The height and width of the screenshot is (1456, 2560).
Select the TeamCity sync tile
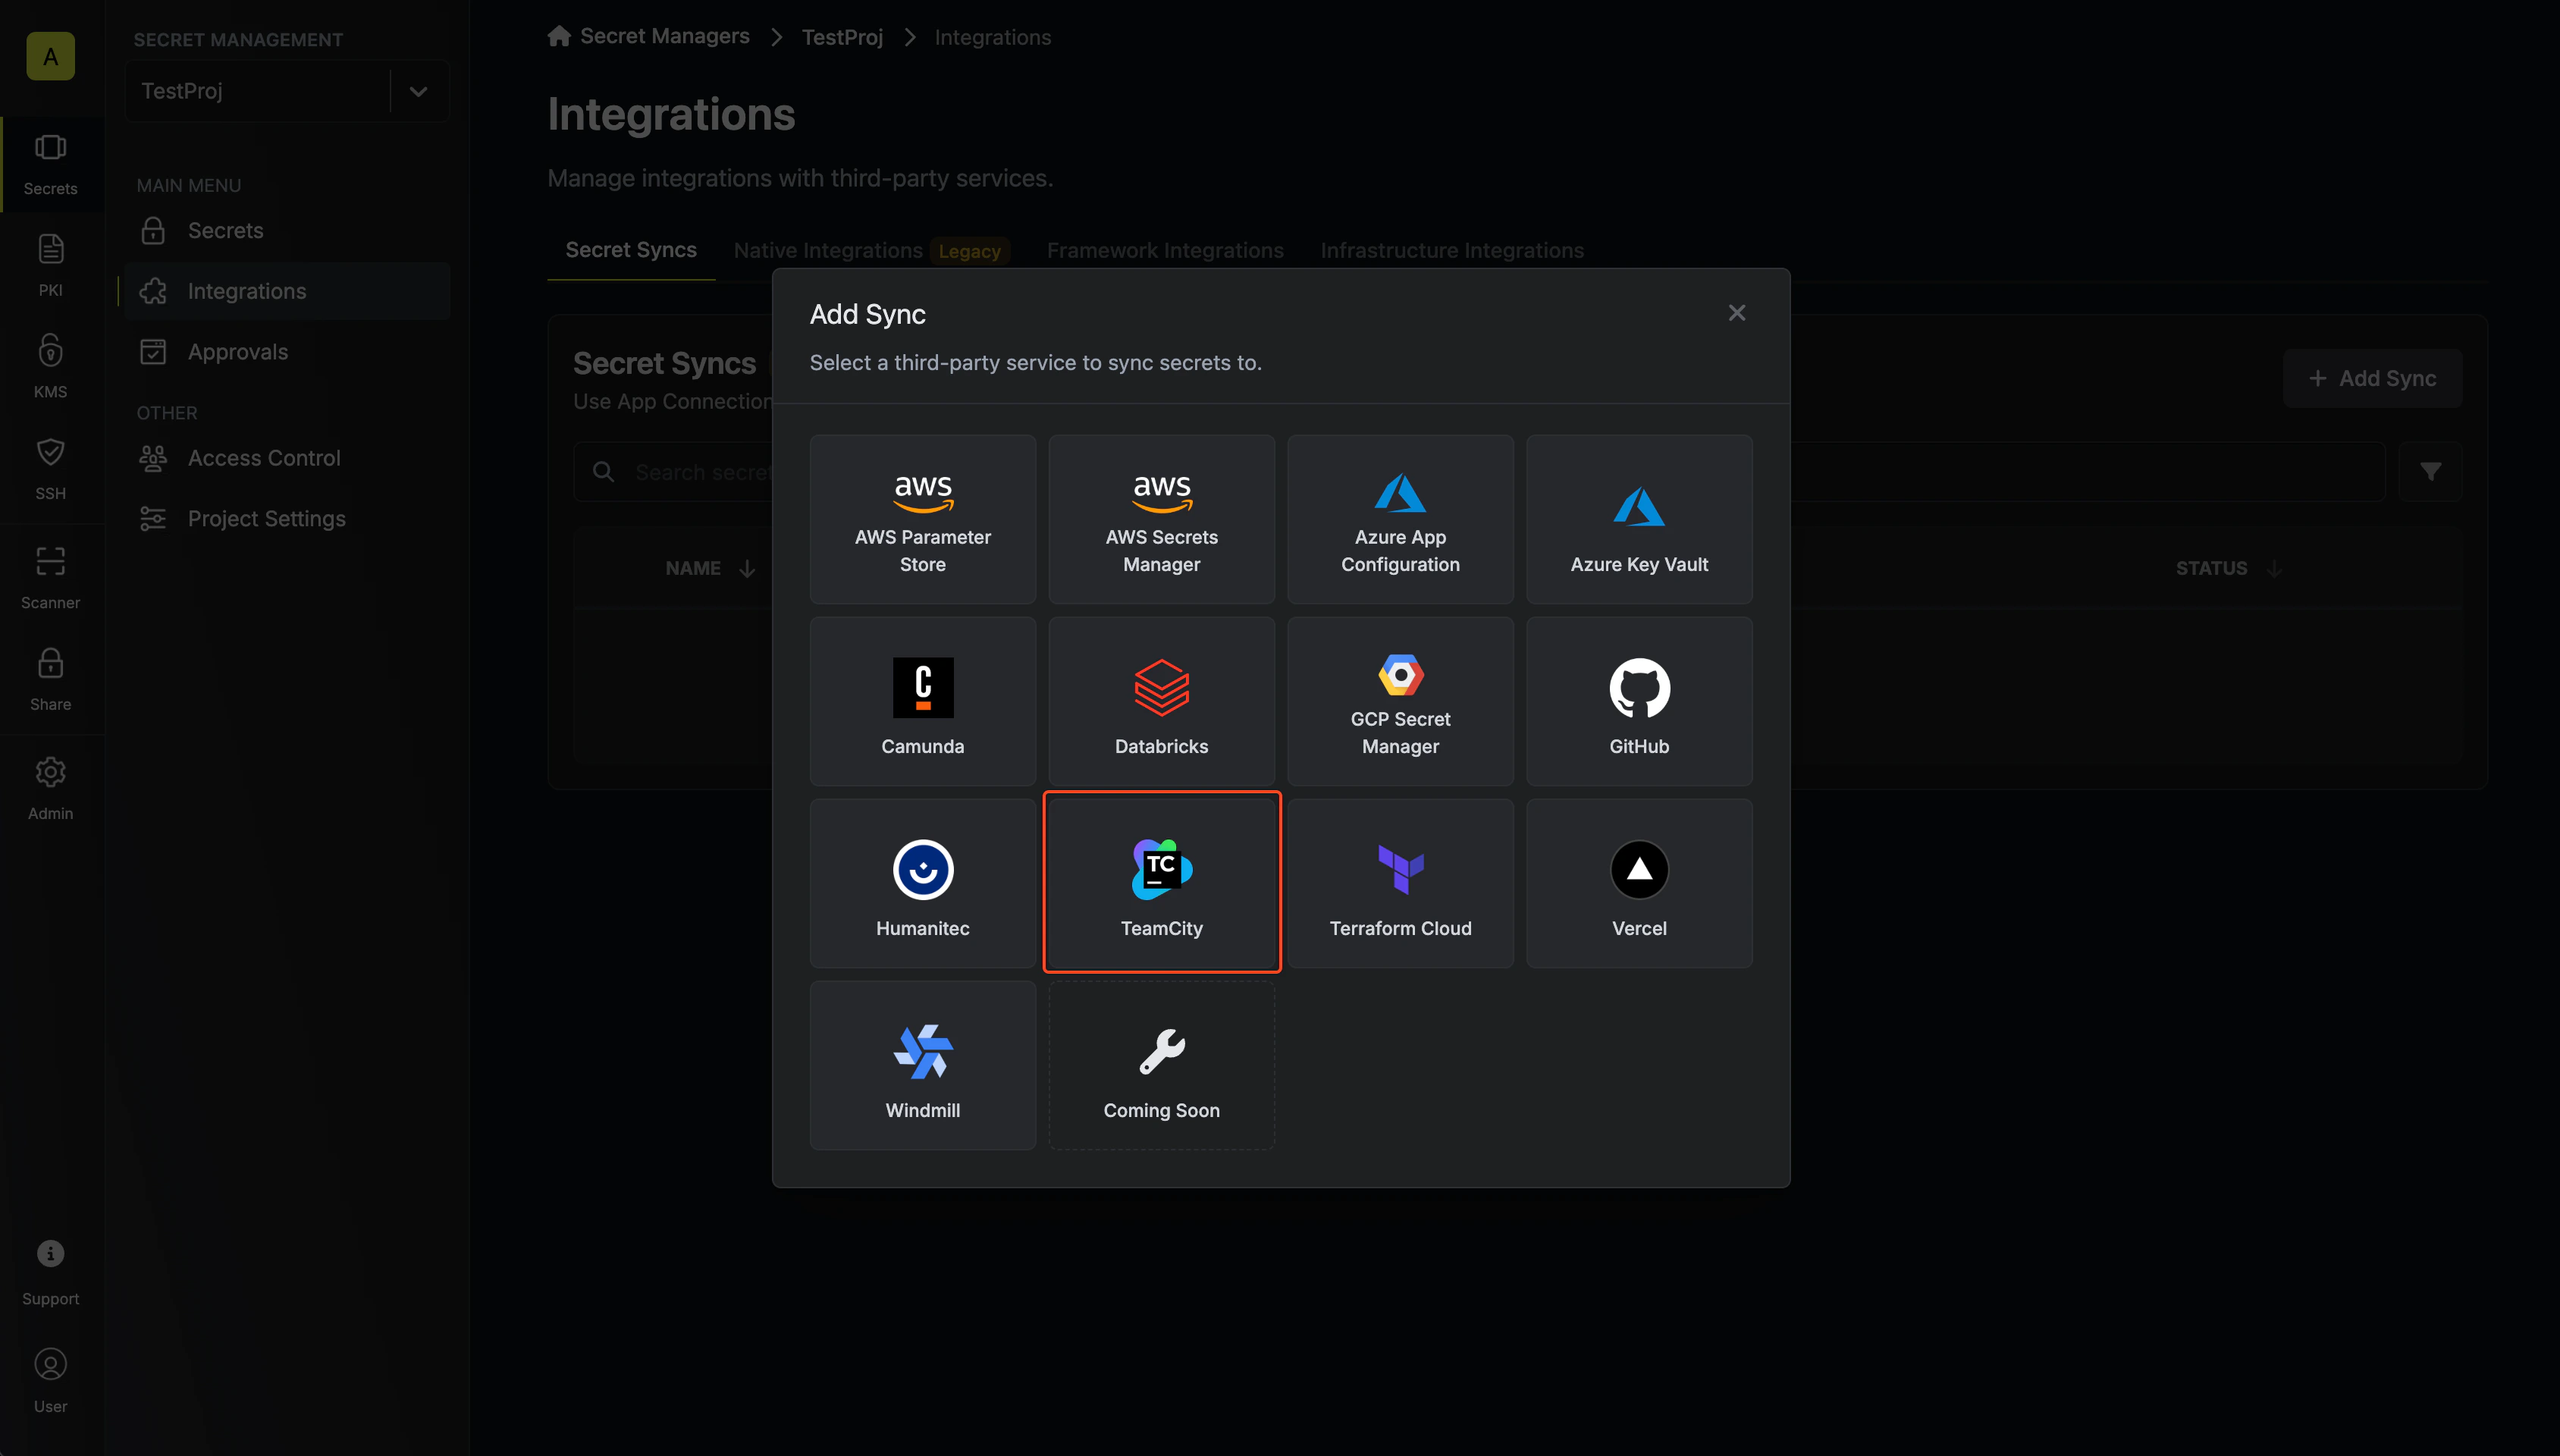click(x=1162, y=883)
